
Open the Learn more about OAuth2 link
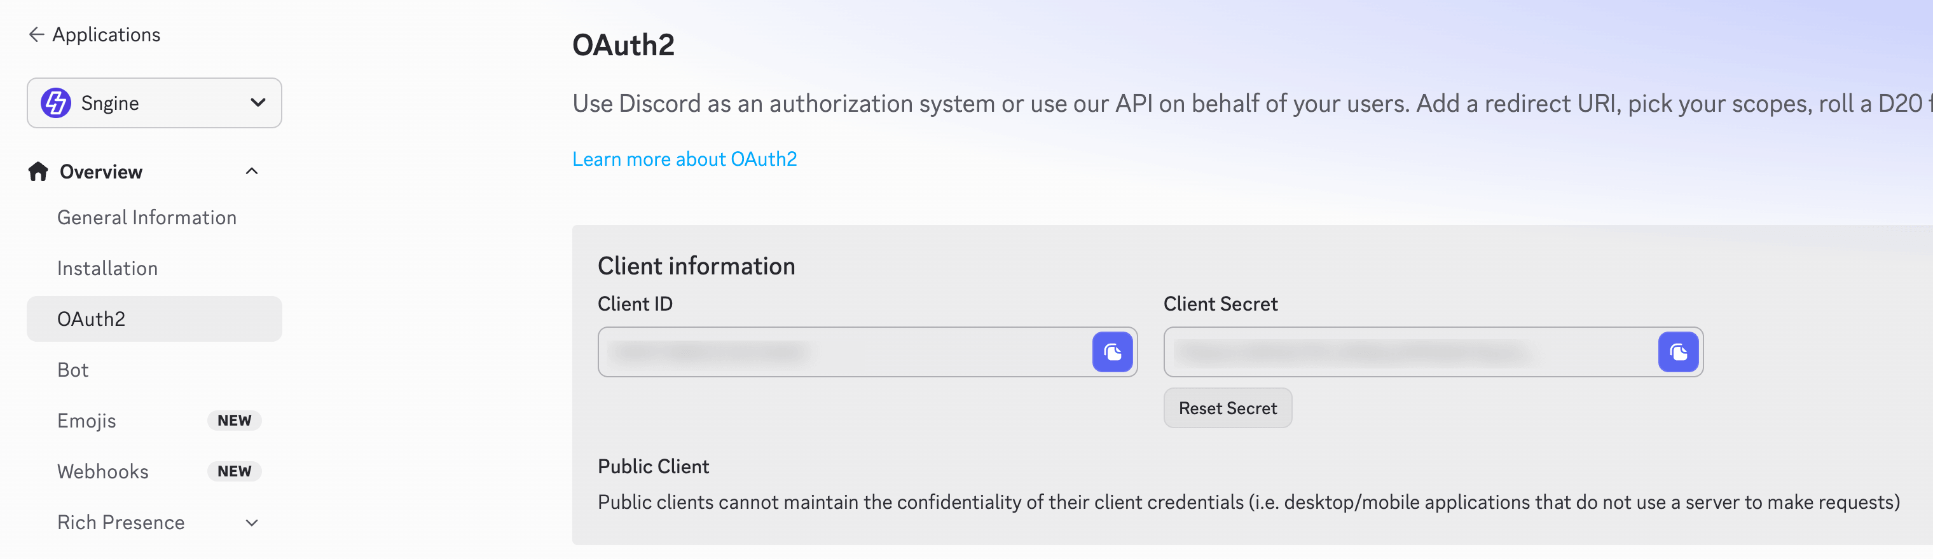[684, 159]
